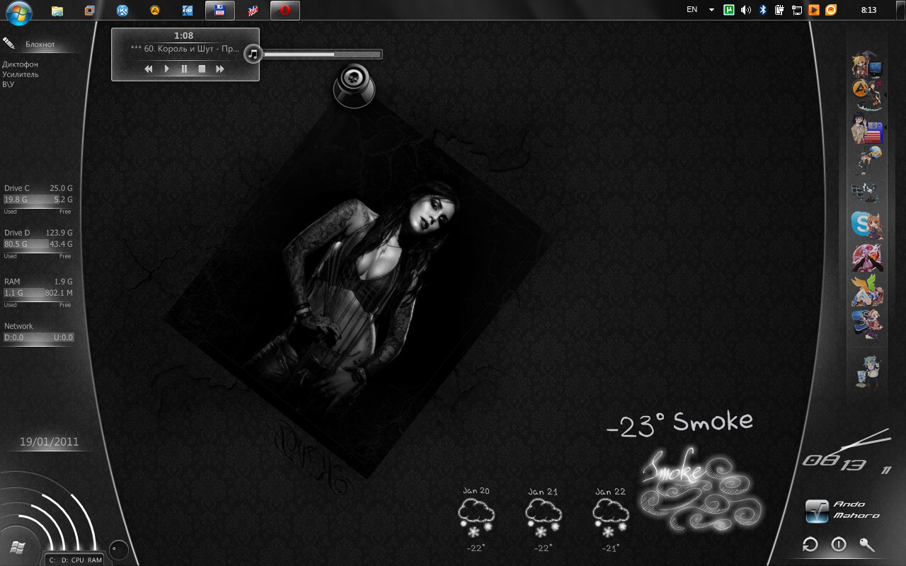The image size is (906, 566).
Task: Pause the Король и Шут track
Action: (184, 69)
